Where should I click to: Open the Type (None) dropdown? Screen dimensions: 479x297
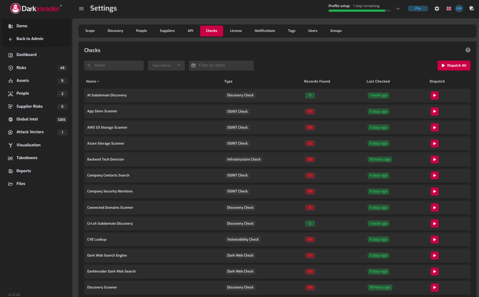coord(166,65)
